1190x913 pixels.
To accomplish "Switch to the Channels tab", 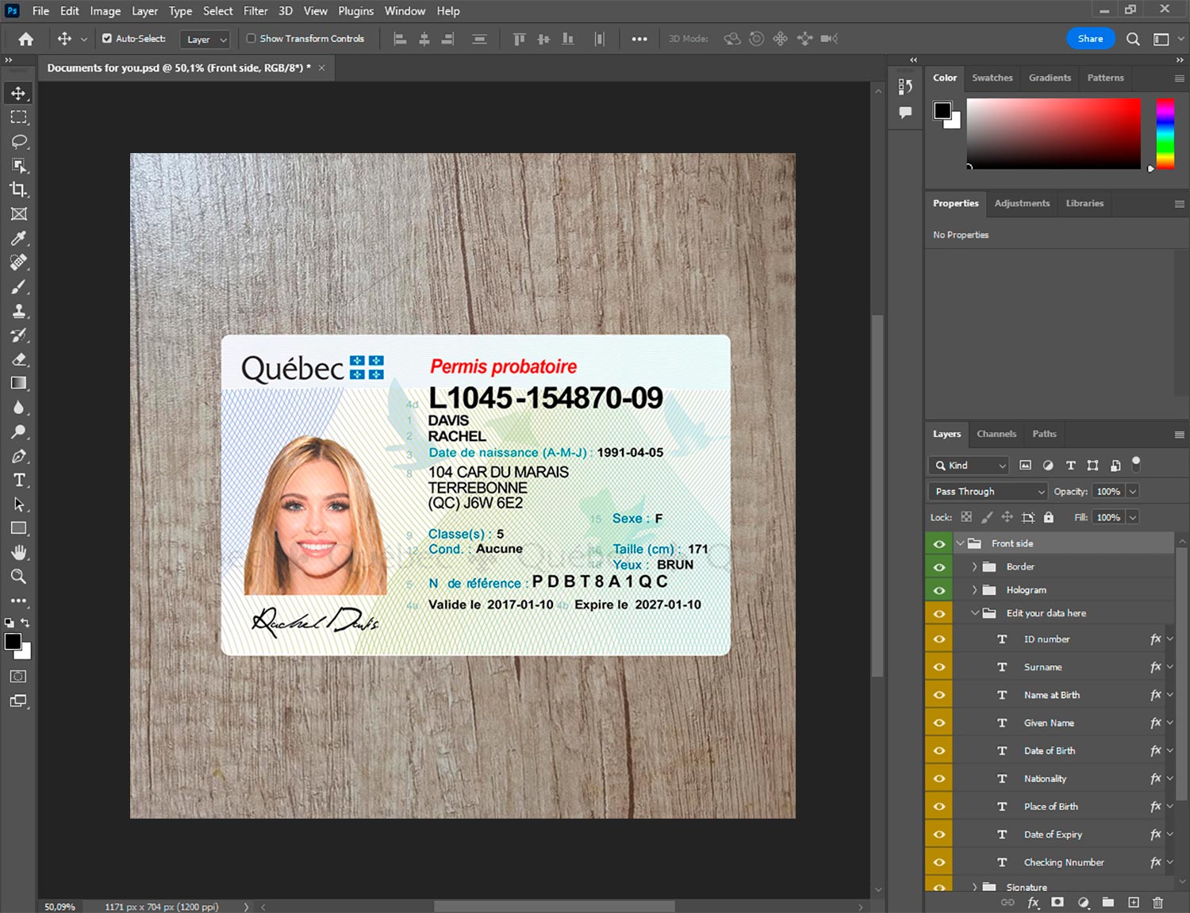I will [996, 434].
